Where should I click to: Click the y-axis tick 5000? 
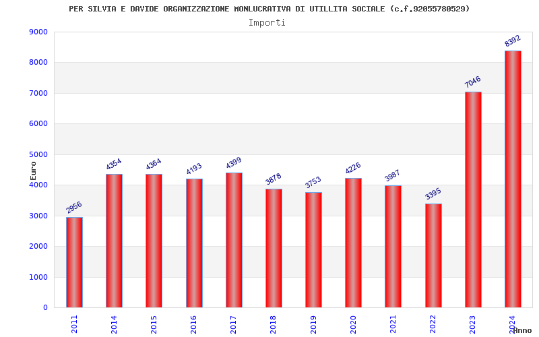[x=38, y=155]
